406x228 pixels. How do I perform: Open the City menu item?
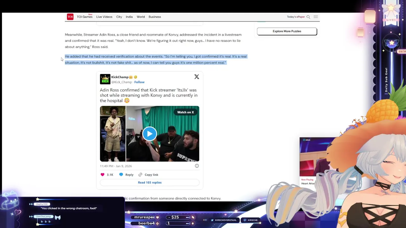point(119,17)
